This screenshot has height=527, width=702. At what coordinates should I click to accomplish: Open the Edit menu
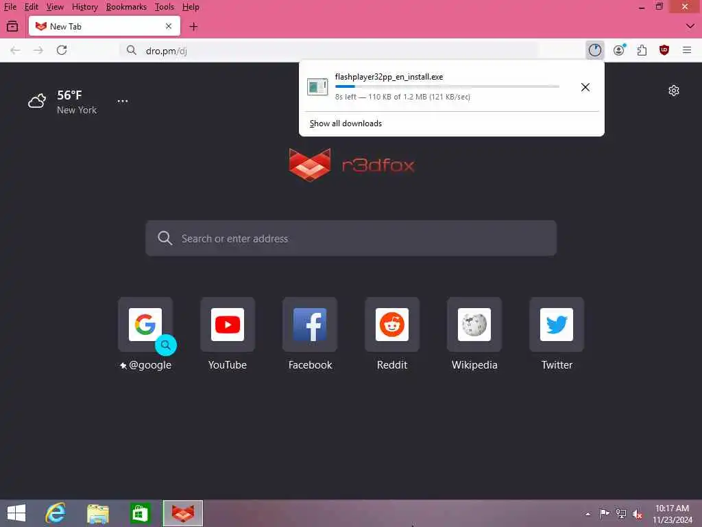coord(31,7)
